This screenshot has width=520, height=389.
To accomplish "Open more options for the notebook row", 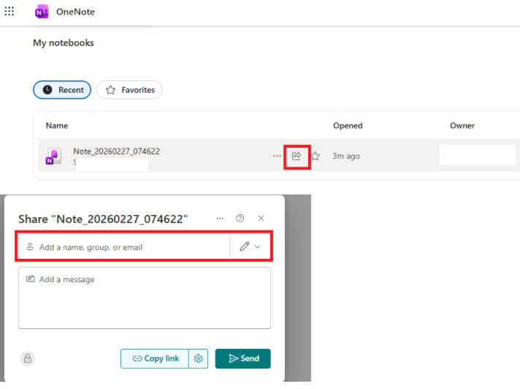I will pos(277,156).
